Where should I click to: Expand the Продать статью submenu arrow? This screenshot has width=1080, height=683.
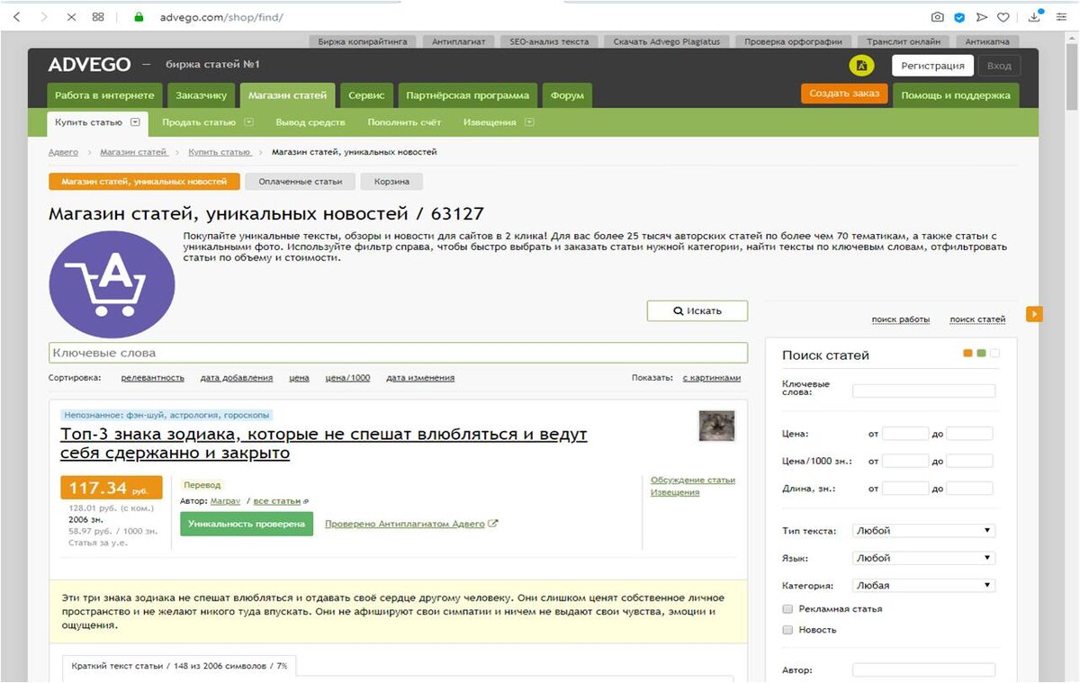(249, 122)
